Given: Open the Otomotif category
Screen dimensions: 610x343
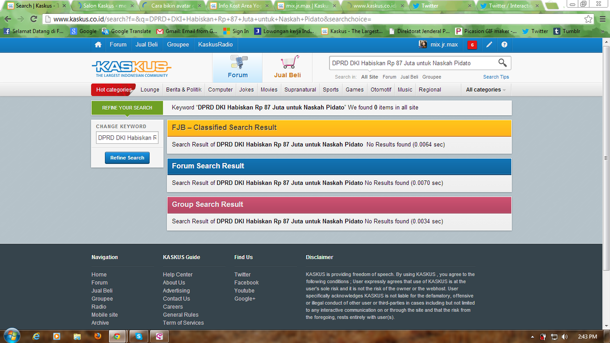Looking at the screenshot, I should (381, 90).
